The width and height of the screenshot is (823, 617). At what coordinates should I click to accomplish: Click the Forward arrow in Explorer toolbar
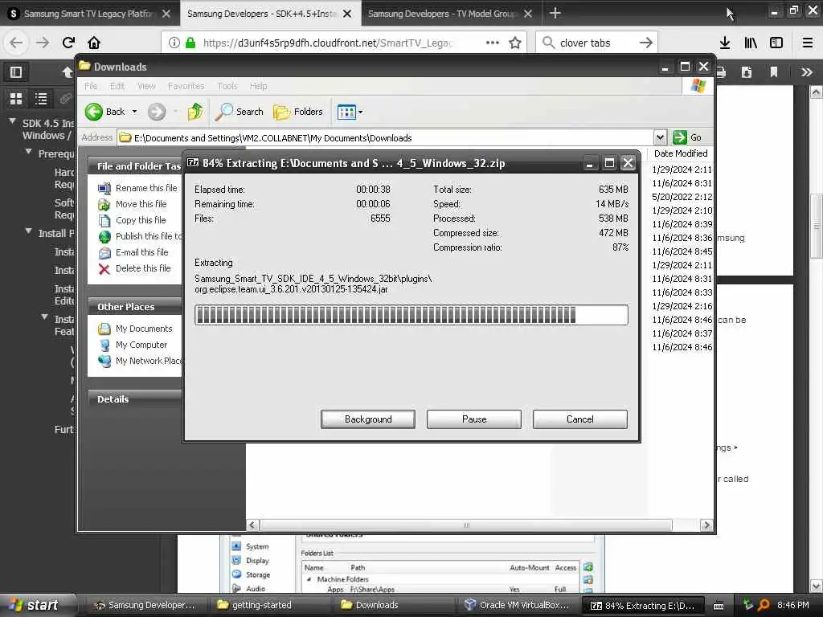(157, 112)
